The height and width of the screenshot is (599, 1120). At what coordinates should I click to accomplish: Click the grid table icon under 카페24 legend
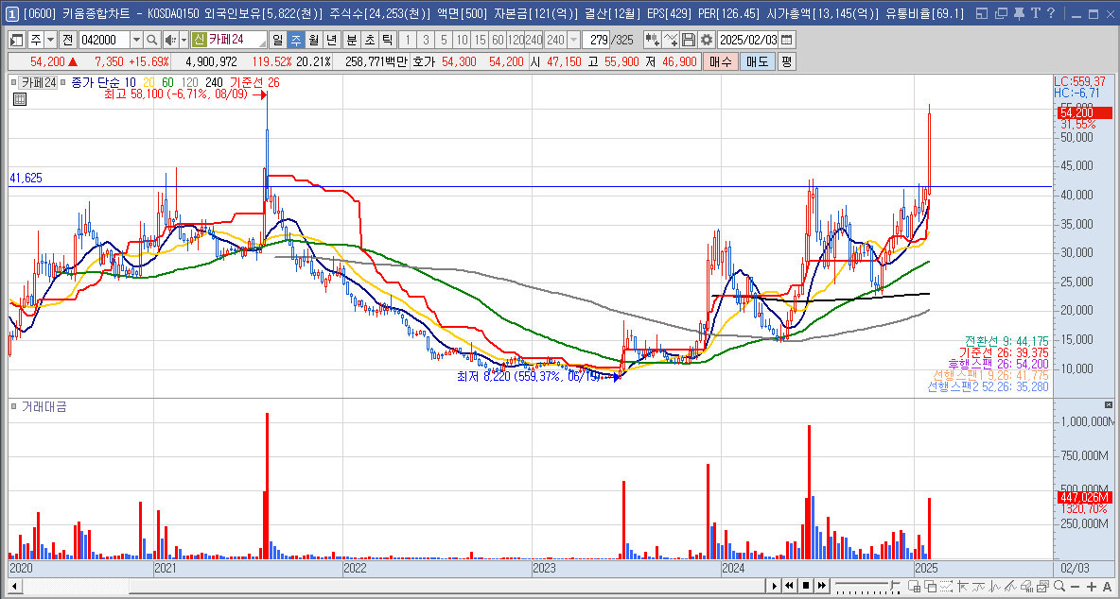click(19, 99)
